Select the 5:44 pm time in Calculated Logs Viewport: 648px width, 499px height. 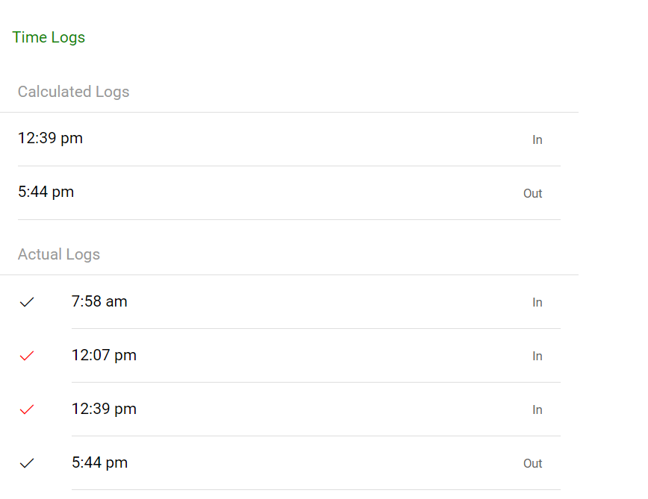click(x=46, y=192)
